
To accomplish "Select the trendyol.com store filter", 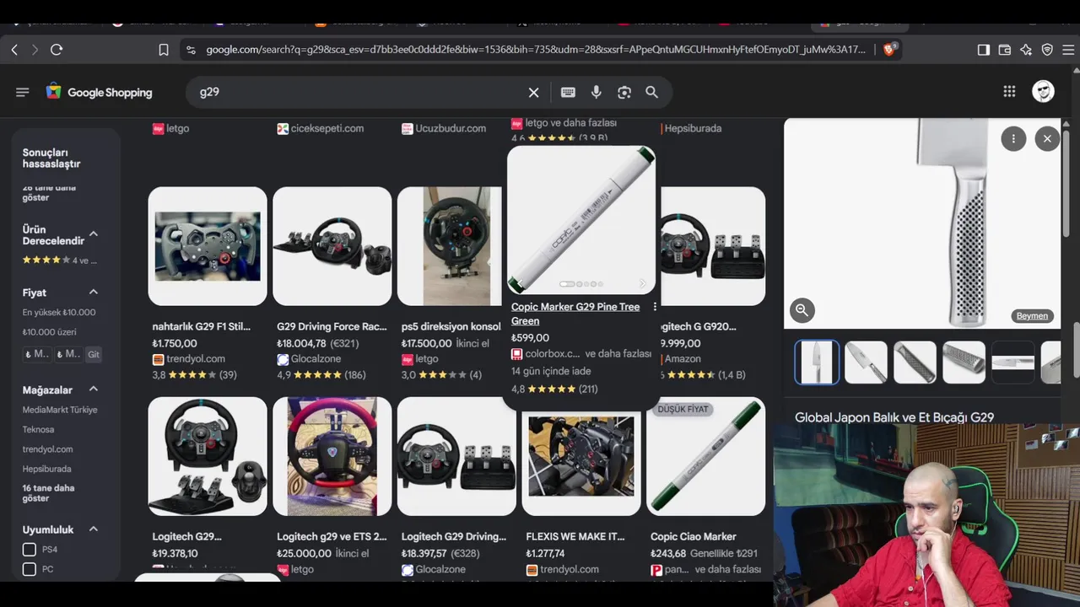I will [47, 449].
